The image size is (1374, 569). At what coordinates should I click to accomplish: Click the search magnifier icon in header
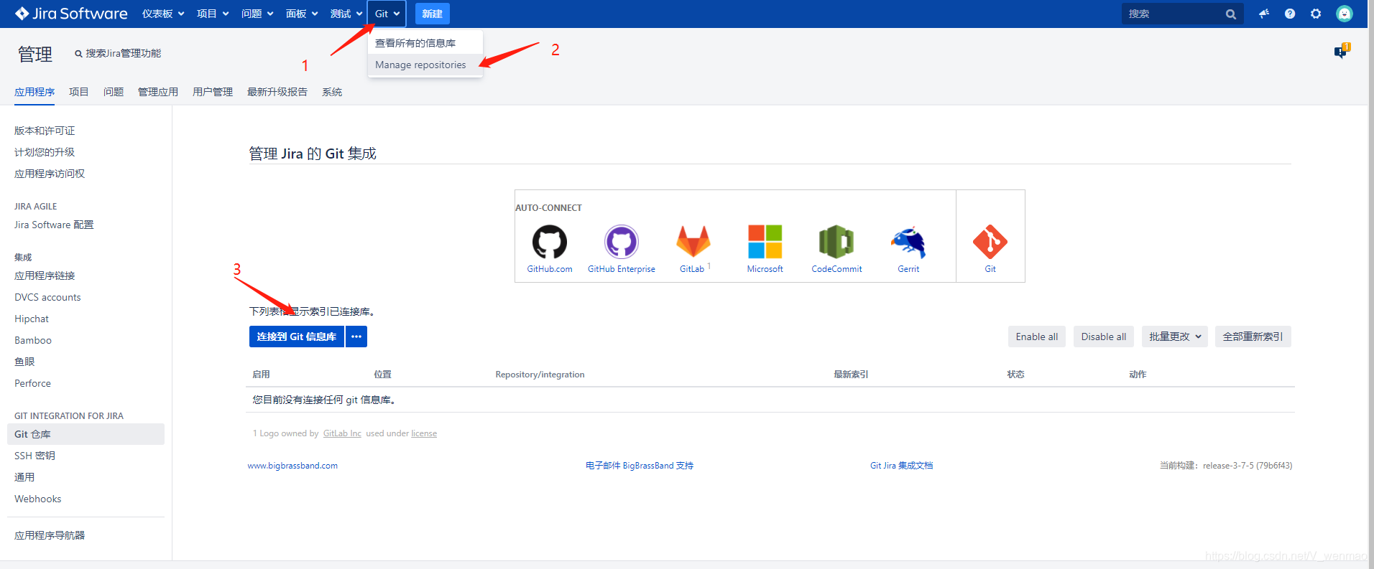pos(1231,14)
